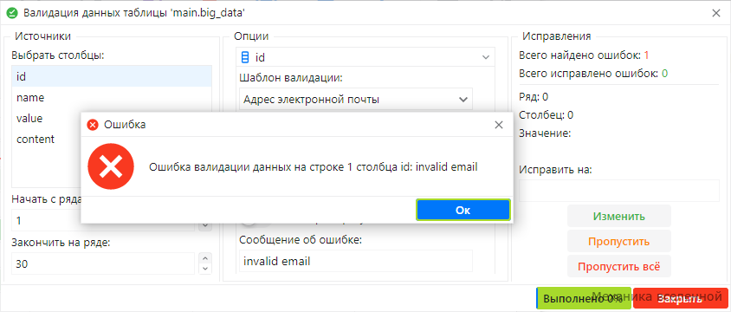Click the red error icon in dialog
The image size is (731, 312).
click(111, 166)
